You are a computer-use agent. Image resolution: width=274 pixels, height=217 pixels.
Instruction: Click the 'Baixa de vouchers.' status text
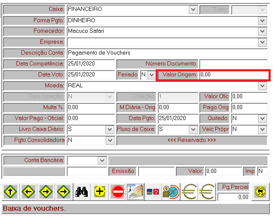(x=34, y=209)
